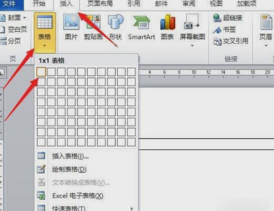Open the 视图 tab

tap(216, 4)
